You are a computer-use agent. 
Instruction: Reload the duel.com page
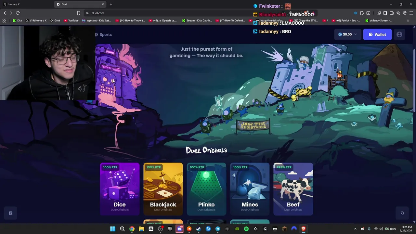click(18, 13)
